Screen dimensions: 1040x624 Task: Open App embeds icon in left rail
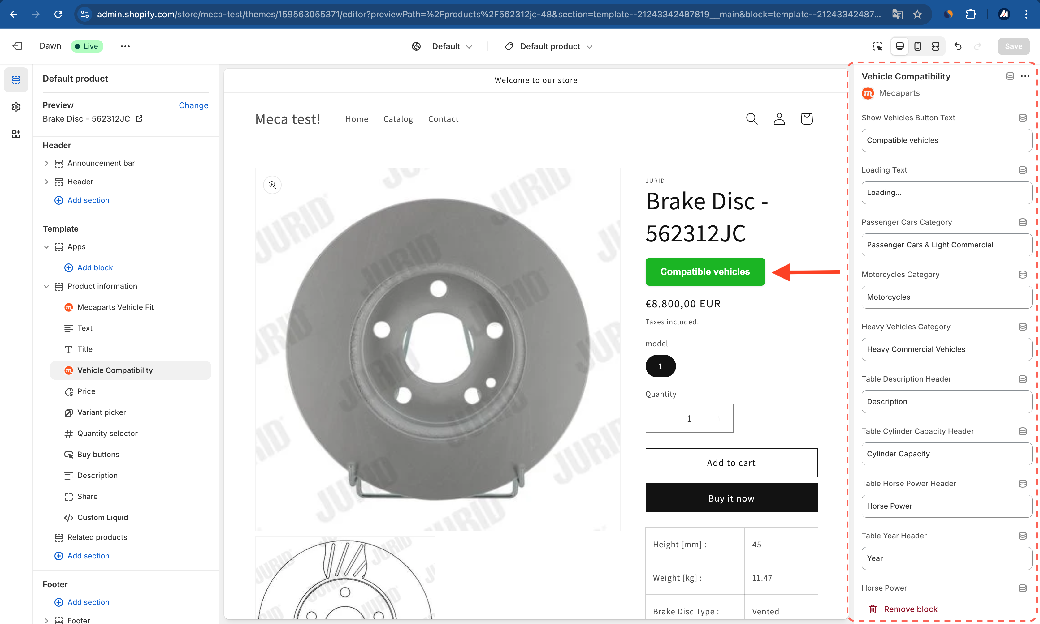tap(16, 134)
